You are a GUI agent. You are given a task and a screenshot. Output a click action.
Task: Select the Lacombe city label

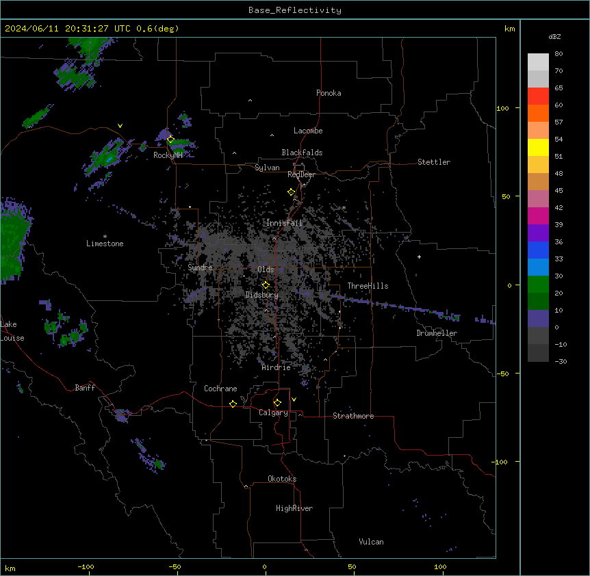(308, 131)
